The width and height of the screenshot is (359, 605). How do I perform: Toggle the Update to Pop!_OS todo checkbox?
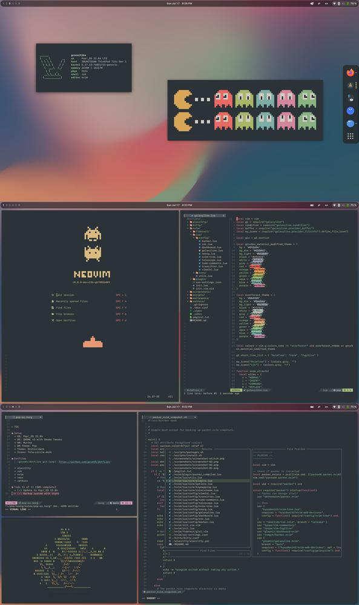pyautogui.click(x=19, y=491)
